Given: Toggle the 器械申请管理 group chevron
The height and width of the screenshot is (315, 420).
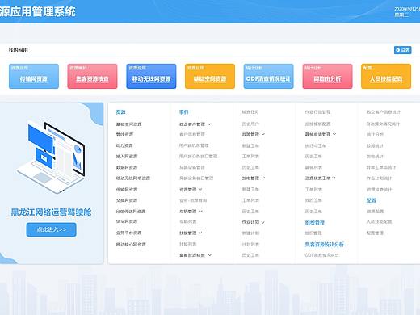Looking at the screenshot, I should [334, 134].
